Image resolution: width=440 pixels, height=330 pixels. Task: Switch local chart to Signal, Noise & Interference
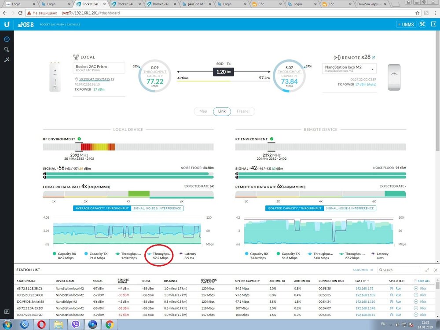pyautogui.click(x=157, y=208)
